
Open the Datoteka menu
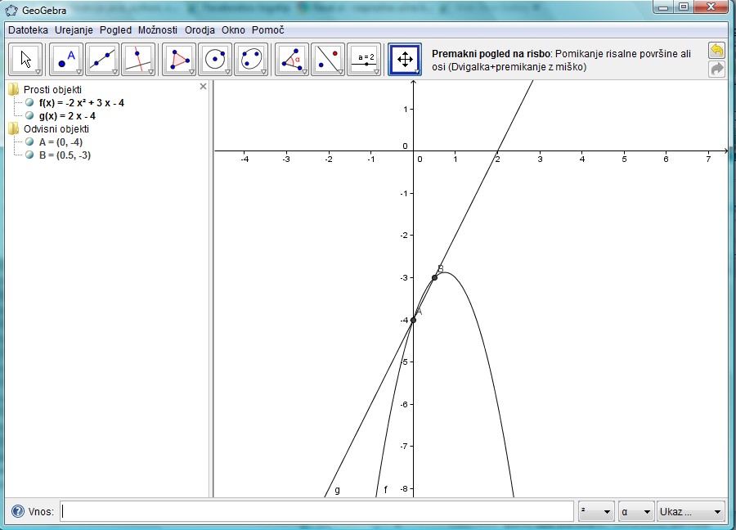click(x=28, y=29)
